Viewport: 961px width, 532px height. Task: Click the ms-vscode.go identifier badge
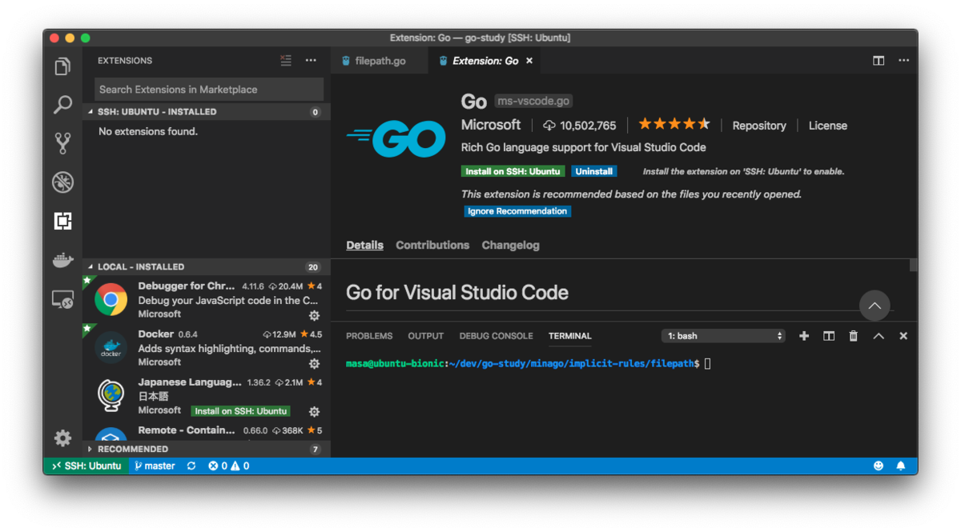[533, 101]
